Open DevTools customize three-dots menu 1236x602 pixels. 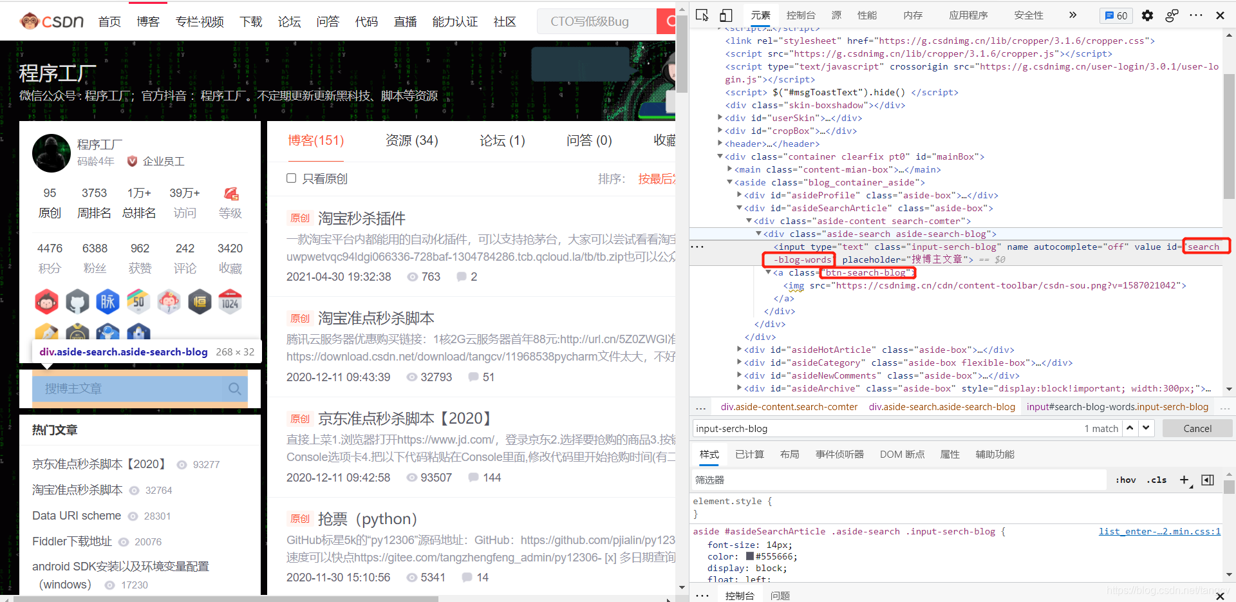tap(1196, 15)
